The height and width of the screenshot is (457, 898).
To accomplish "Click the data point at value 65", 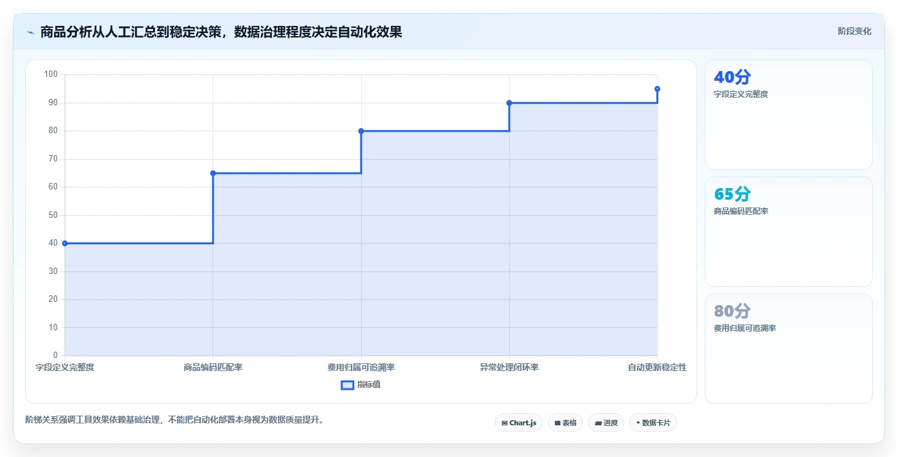I will [x=213, y=173].
